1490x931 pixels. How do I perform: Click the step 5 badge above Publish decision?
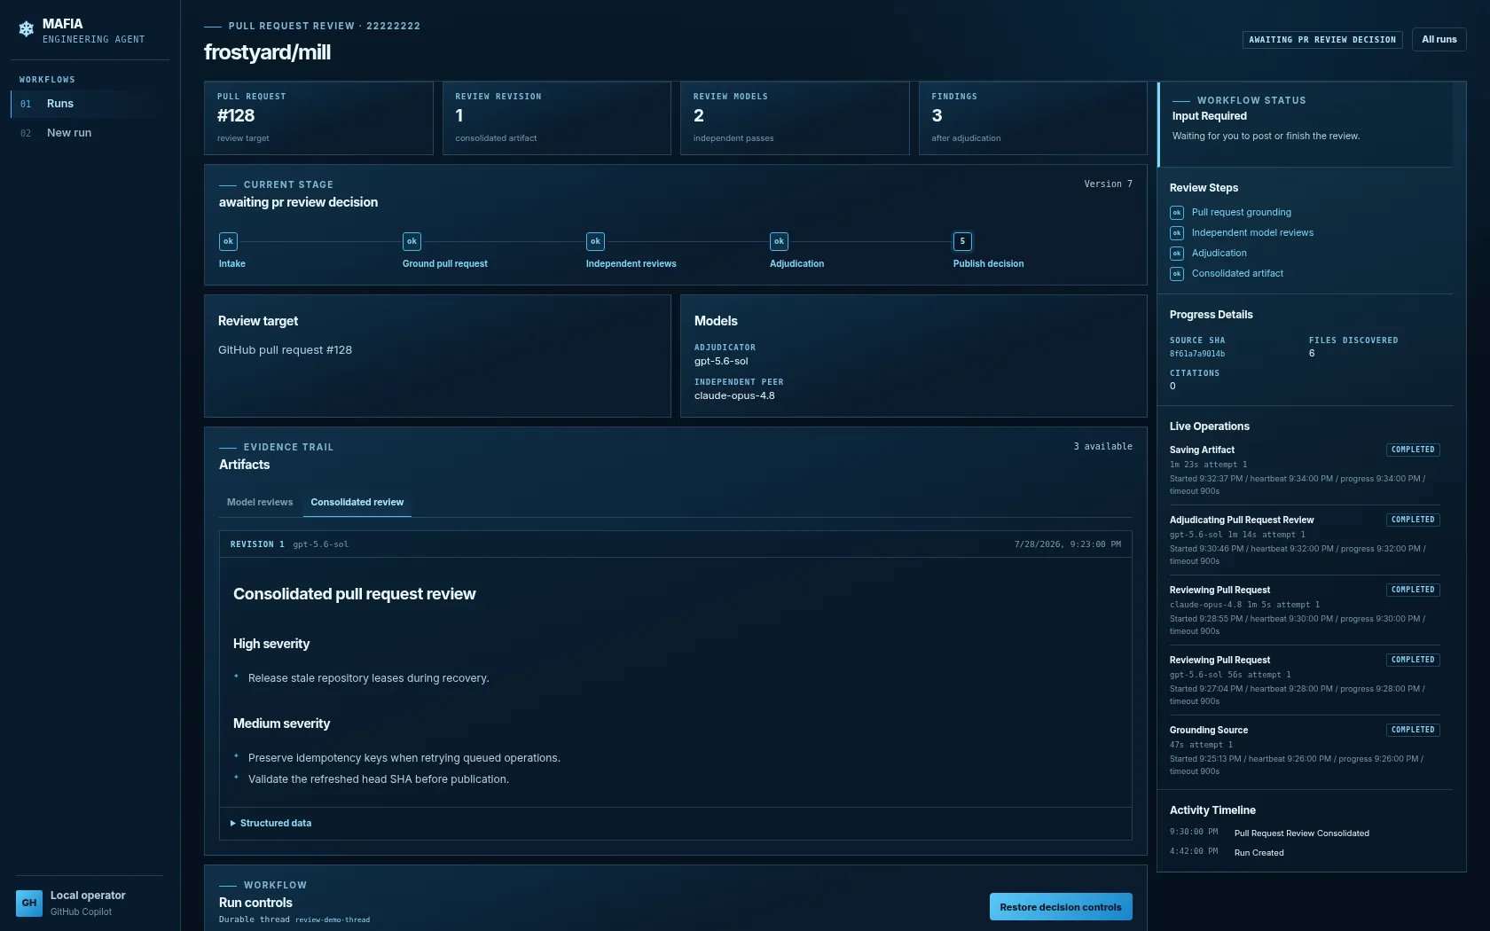(962, 241)
